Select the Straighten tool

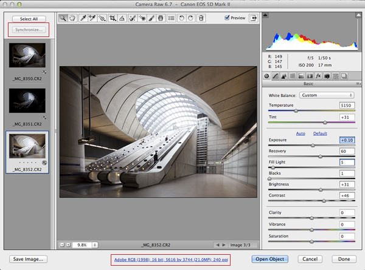pos(122,18)
